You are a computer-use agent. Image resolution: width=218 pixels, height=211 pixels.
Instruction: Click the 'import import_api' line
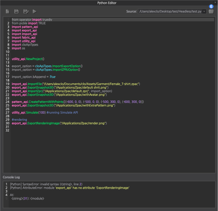pos(24,34)
